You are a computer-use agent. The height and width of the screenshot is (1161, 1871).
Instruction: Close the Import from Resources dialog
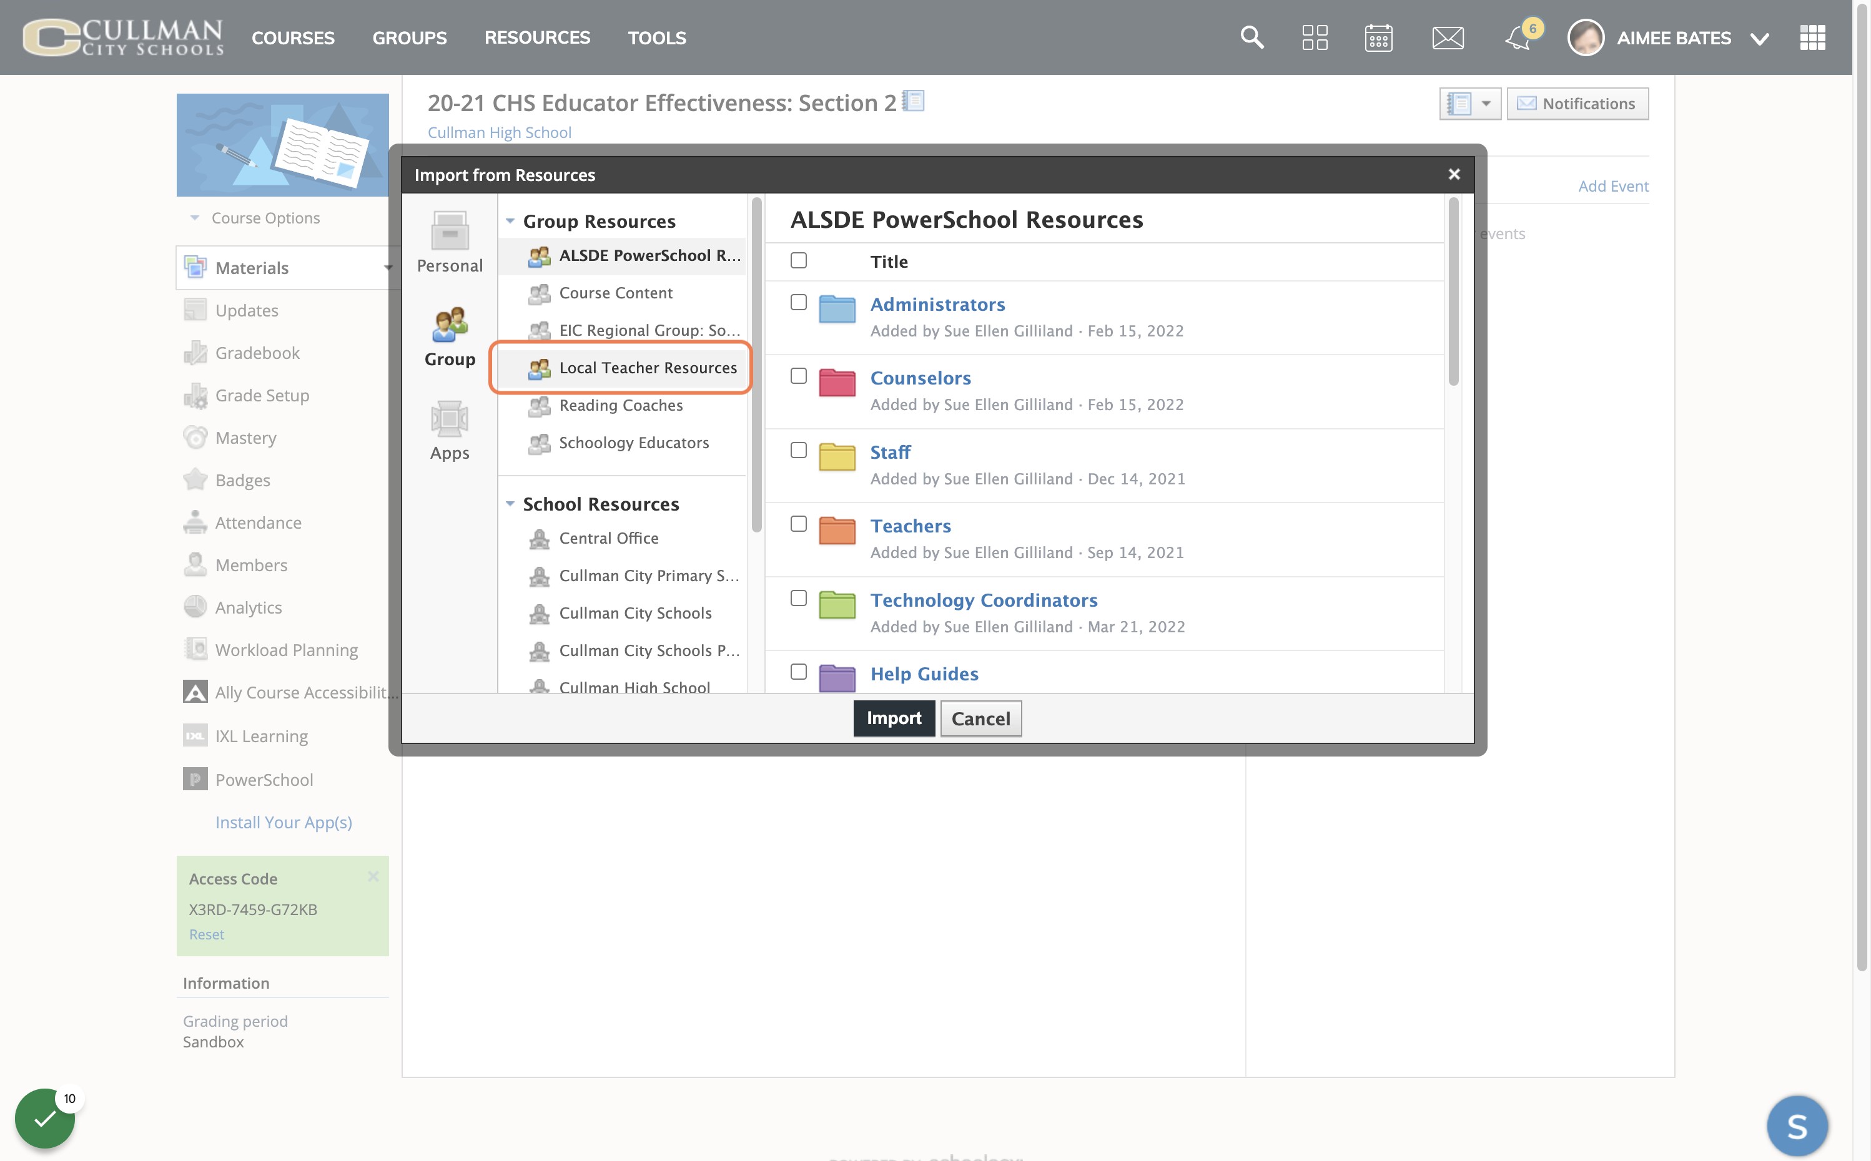(1453, 174)
